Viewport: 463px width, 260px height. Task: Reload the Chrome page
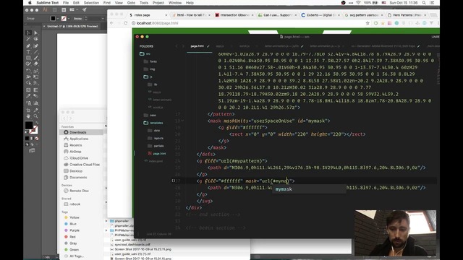click(x=125, y=23)
